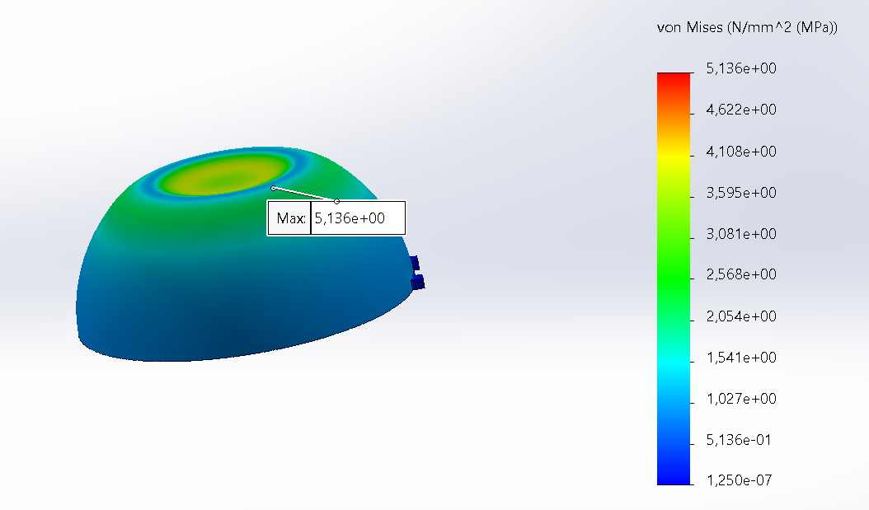The image size is (869, 510).
Task: Click the red top of the color bar
Action: pyautogui.click(x=674, y=77)
